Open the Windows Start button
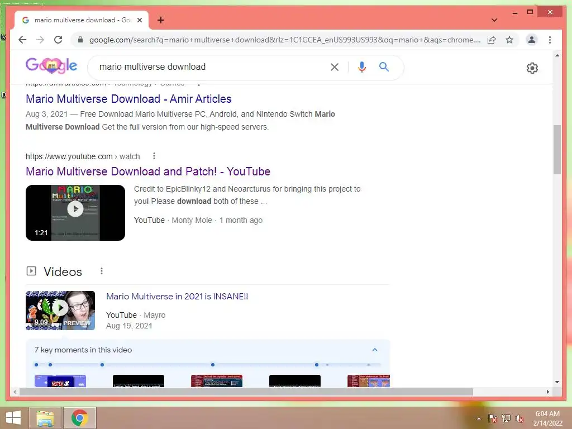Screen dimensions: 572x429 pos(13,418)
